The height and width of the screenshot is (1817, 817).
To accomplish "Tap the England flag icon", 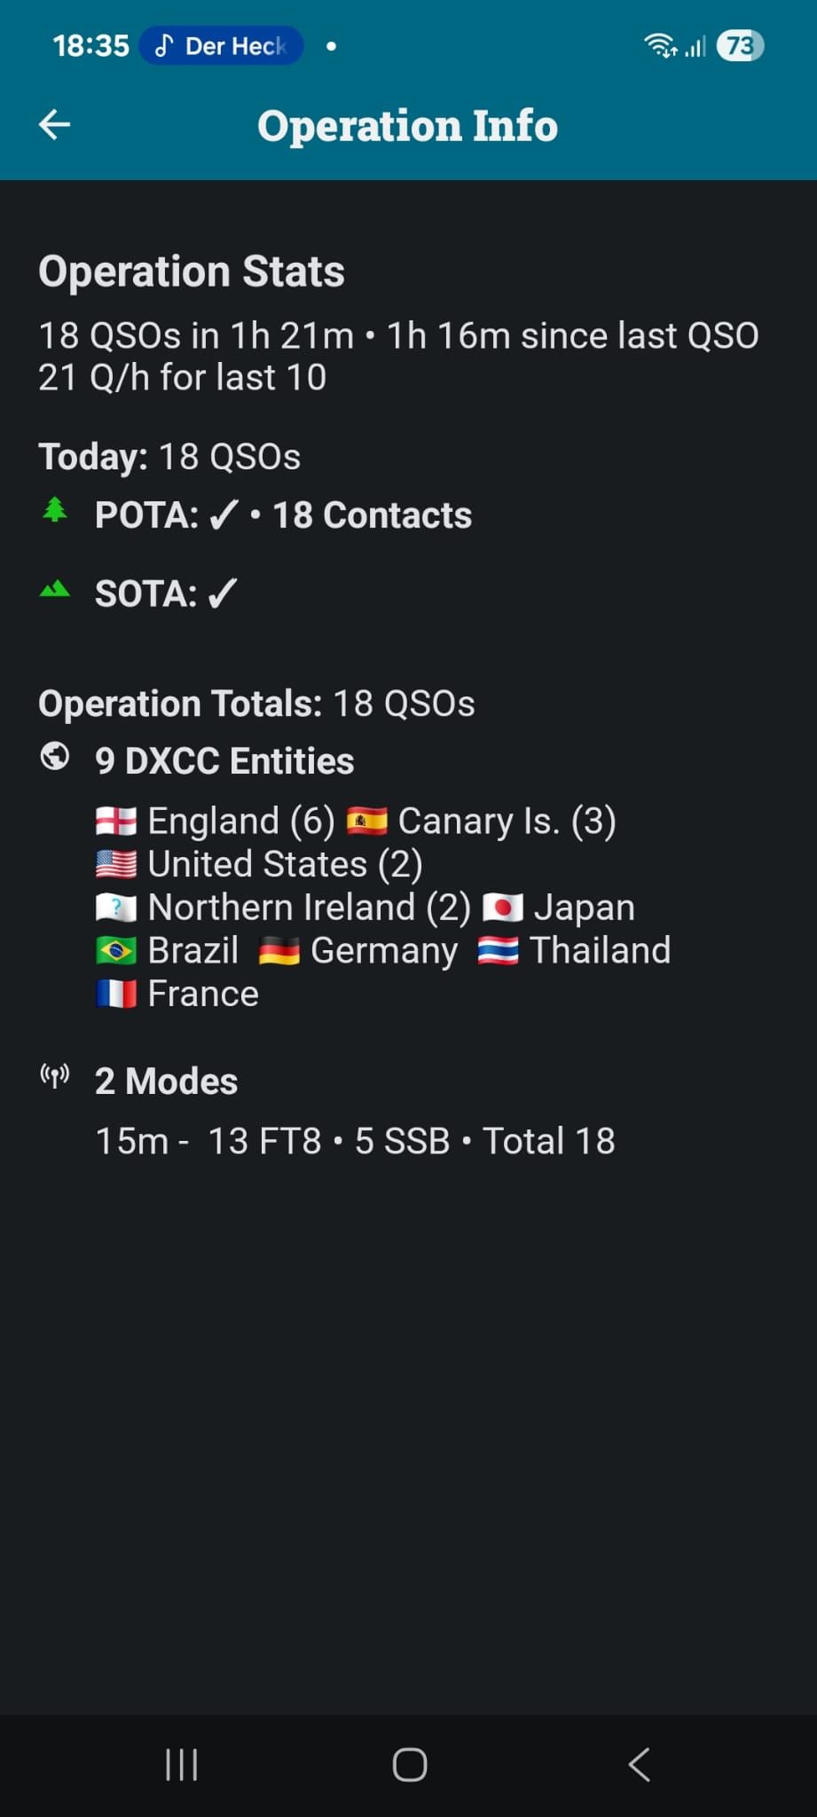I will [116, 822].
